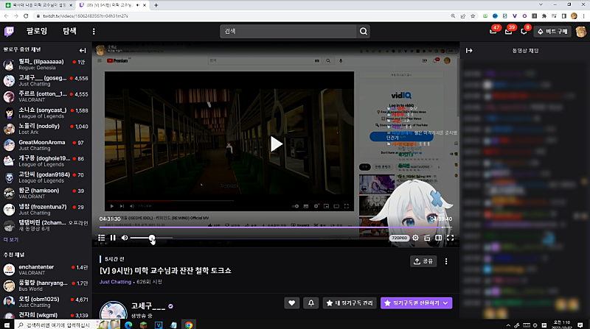Open the notifications bell with 8 badge
The width and height of the screenshot is (590, 329).
coord(524,31)
